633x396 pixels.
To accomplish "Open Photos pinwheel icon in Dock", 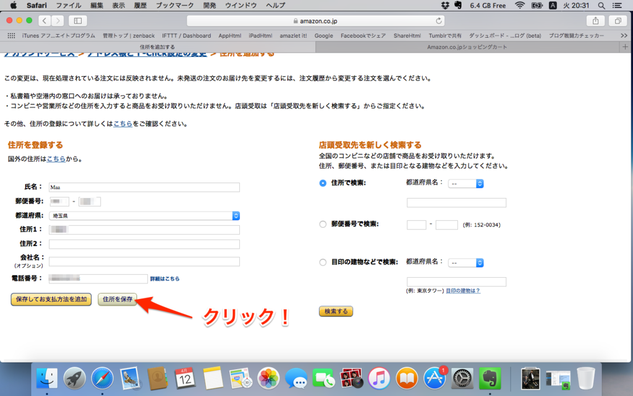I will pyautogui.click(x=268, y=379).
